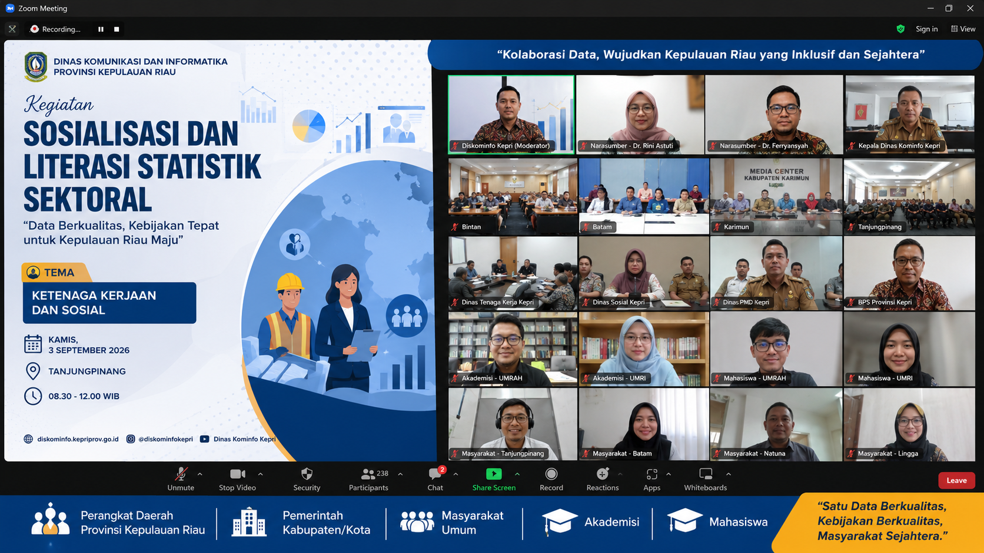
Task: Select Dinas PMD Kepri tile
Action: click(x=776, y=273)
